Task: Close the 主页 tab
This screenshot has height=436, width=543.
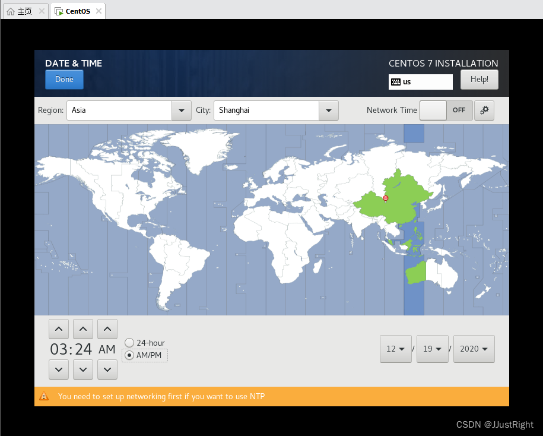Action: [x=42, y=11]
